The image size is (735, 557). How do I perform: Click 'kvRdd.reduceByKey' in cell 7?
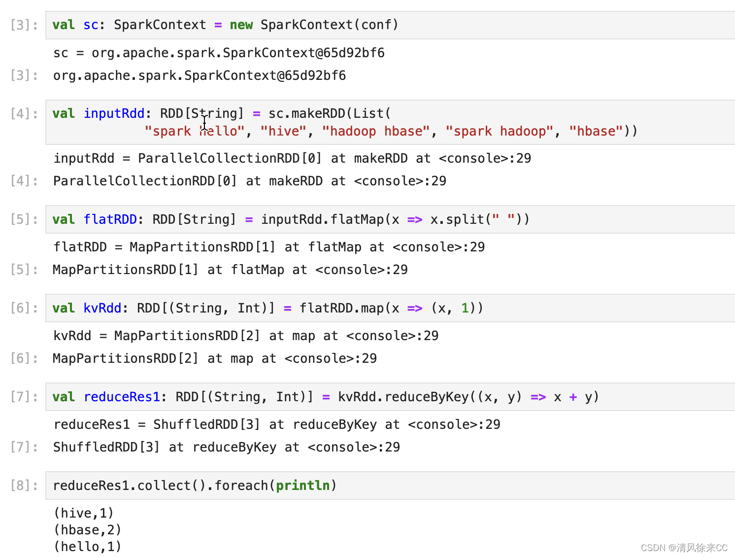403,397
